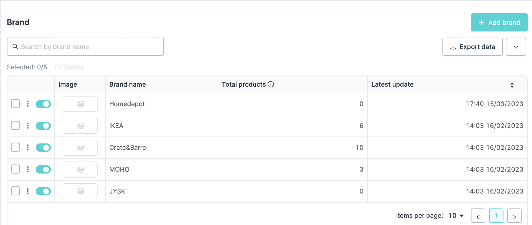Viewport: 532px width, 225px height.
Task: Expand the chevron dropdown beside Export data
Action: [516, 47]
